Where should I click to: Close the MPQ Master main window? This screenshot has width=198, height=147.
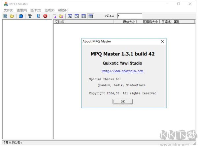click(190, 4)
